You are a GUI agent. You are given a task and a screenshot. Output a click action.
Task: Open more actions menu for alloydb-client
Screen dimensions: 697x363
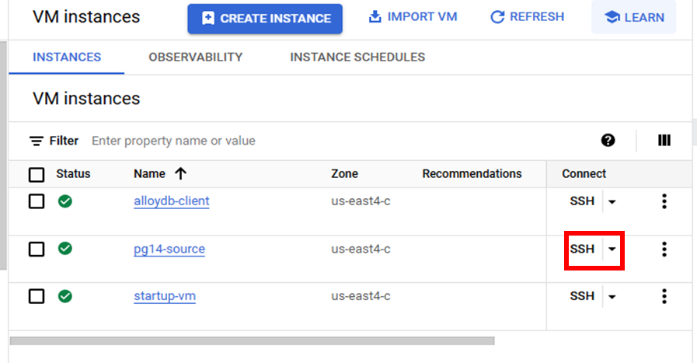pyautogui.click(x=664, y=201)
